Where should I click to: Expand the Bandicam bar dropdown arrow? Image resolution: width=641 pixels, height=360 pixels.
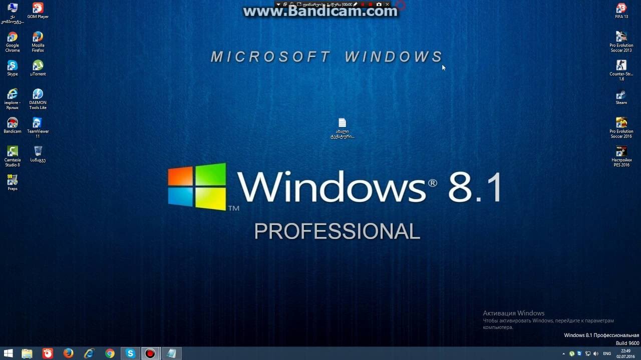pos(278,4)
